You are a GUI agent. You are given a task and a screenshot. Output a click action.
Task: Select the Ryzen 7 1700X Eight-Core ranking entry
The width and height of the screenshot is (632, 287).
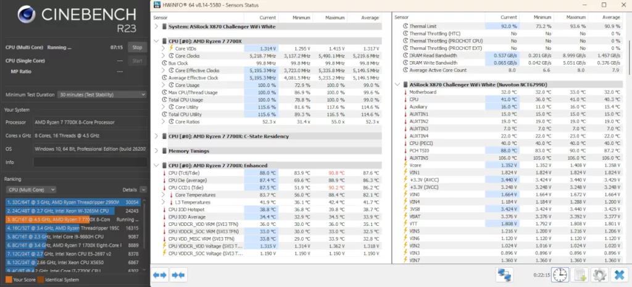(x=73, y=245)
